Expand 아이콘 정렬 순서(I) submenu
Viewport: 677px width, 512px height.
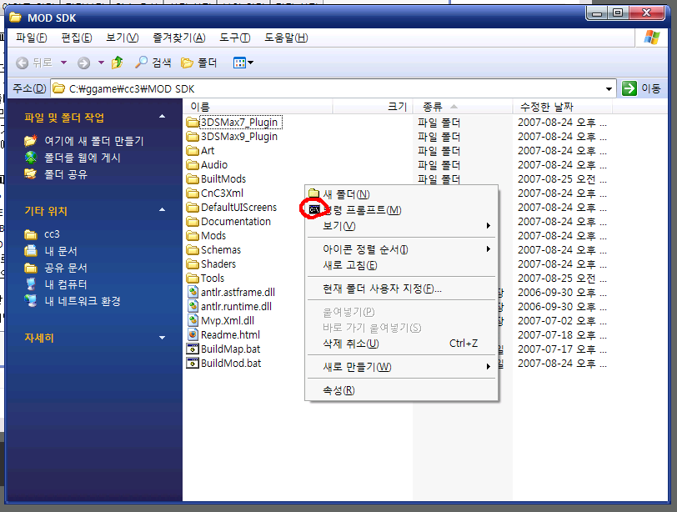pyautogui.click(x=402, y=249)
